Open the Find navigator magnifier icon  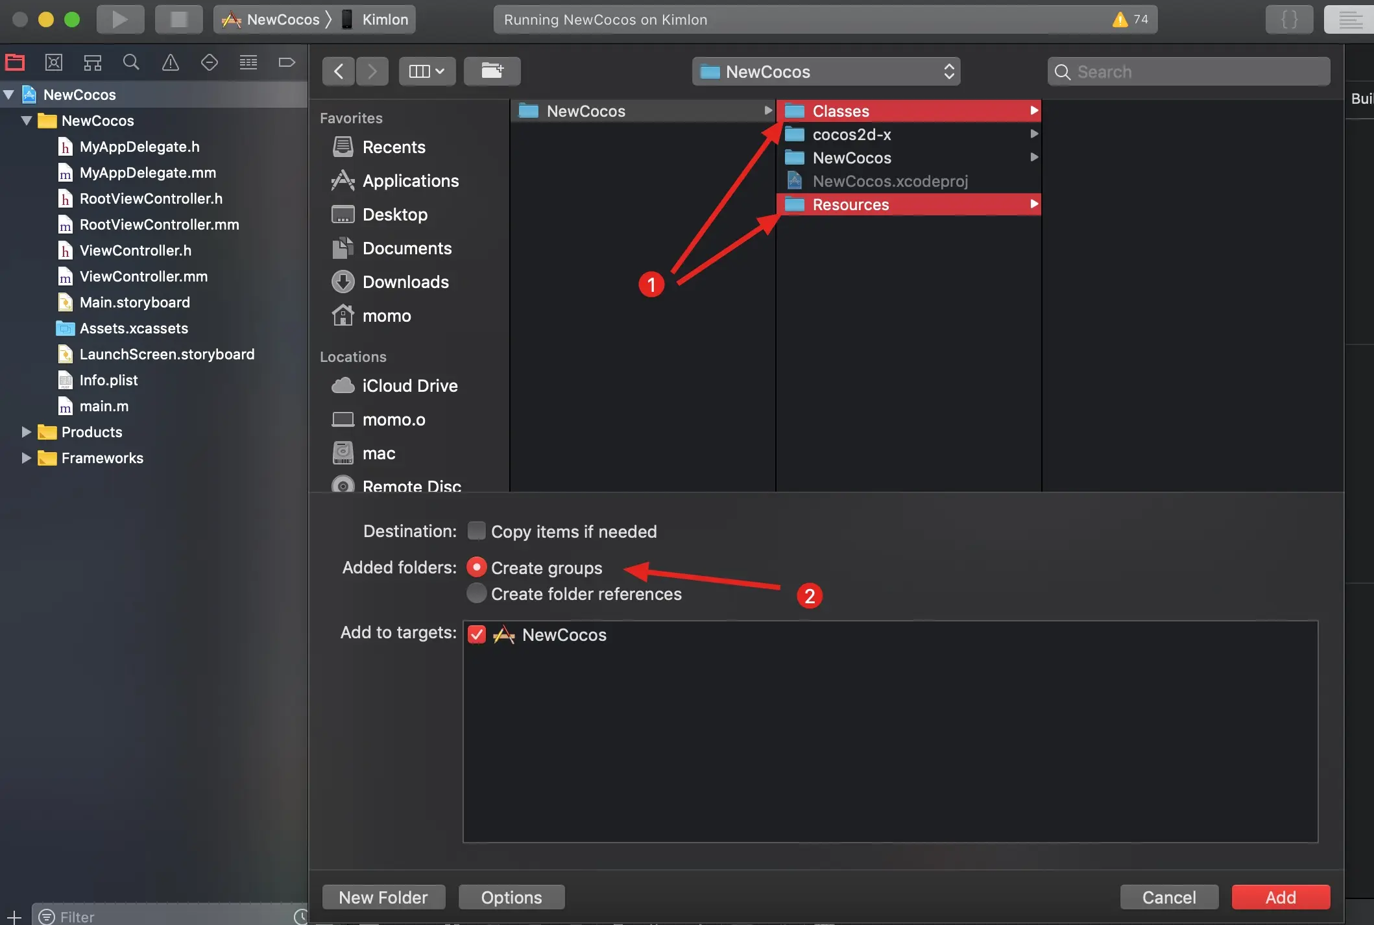[x=131, y=62]
